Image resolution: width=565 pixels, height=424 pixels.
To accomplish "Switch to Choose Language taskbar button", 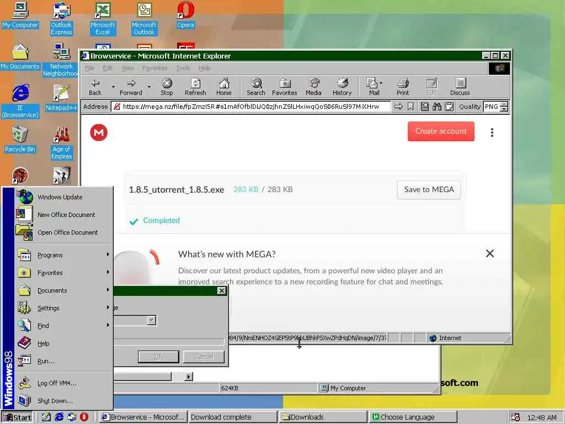I will coord(413,417).
